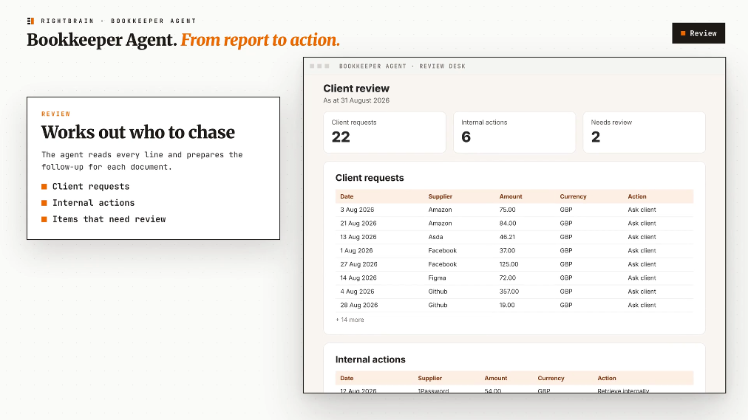748x420 pixels.
Task: Click the Review button
Action: click(x=698, y=33)
